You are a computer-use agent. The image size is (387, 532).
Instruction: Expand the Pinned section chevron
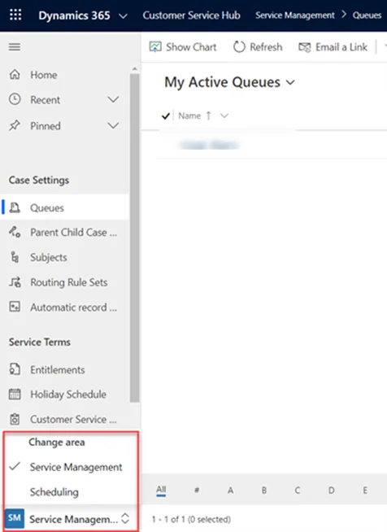click(113, 125)
